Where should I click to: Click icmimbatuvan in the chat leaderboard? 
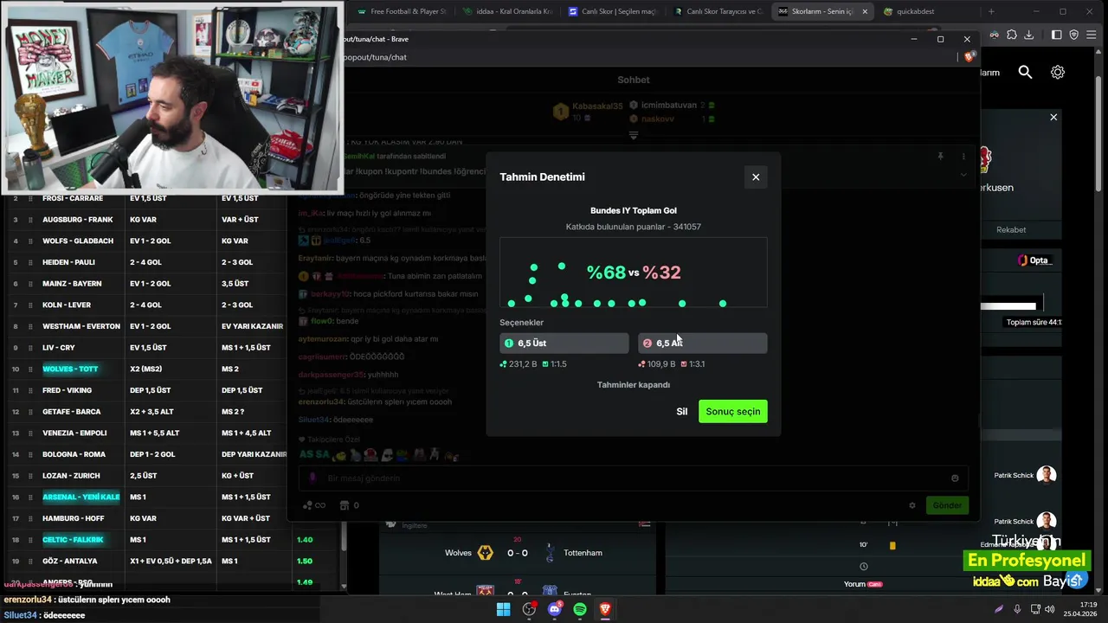[669, 105]
